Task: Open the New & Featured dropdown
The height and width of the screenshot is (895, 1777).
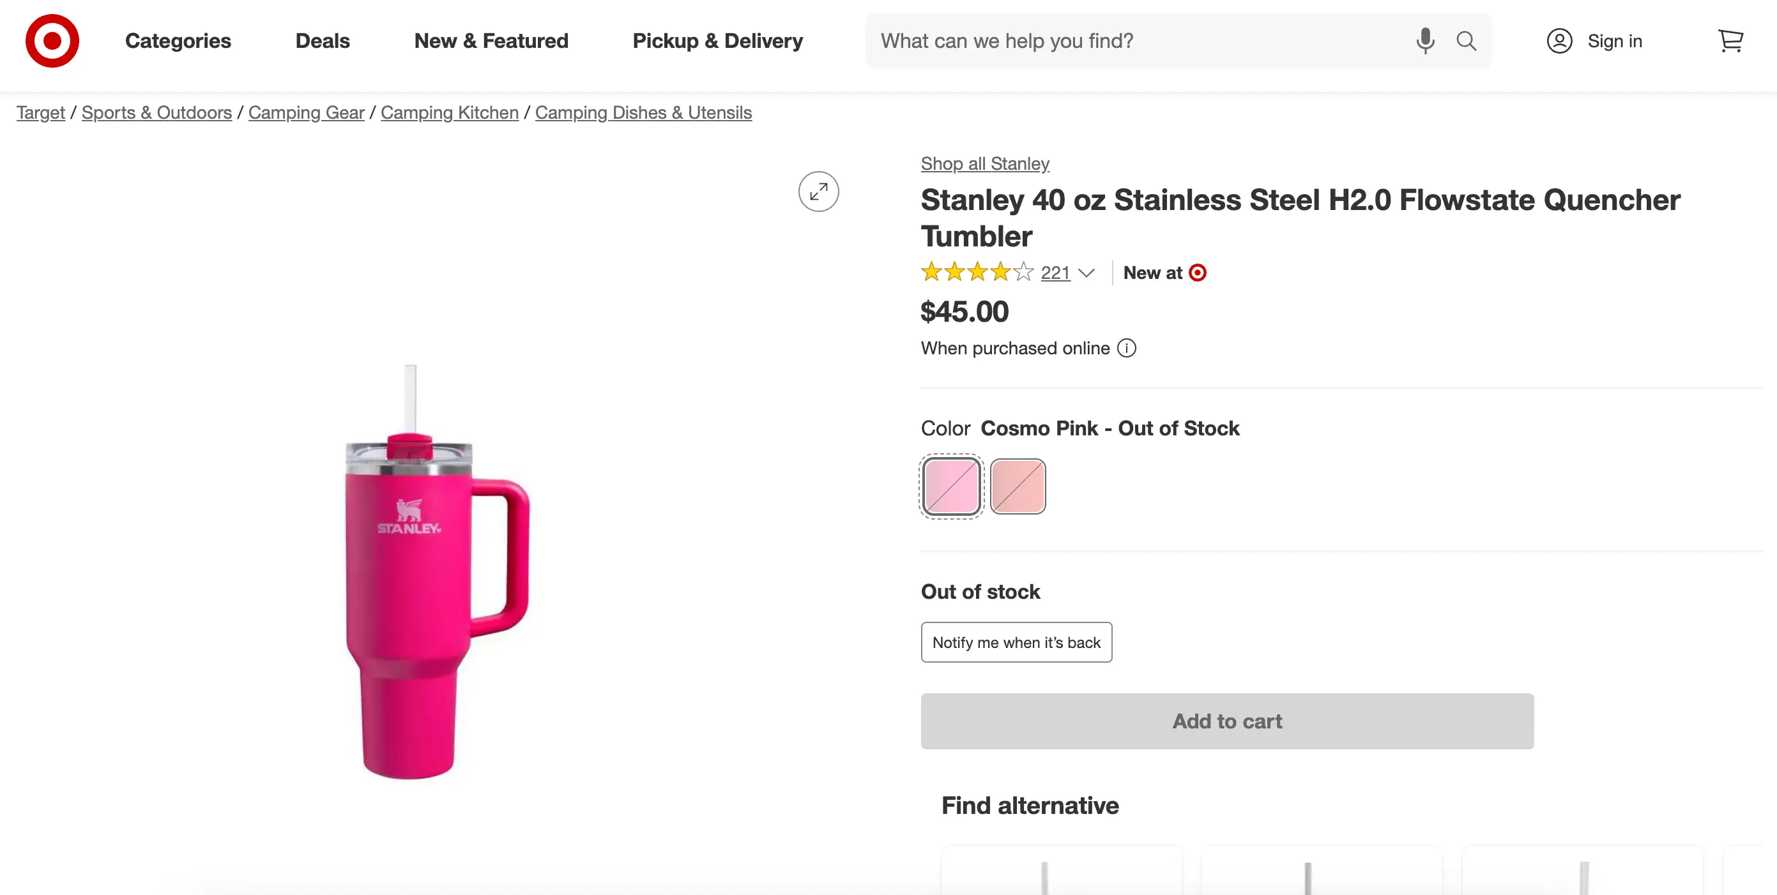Action: (x=491, y=41)
